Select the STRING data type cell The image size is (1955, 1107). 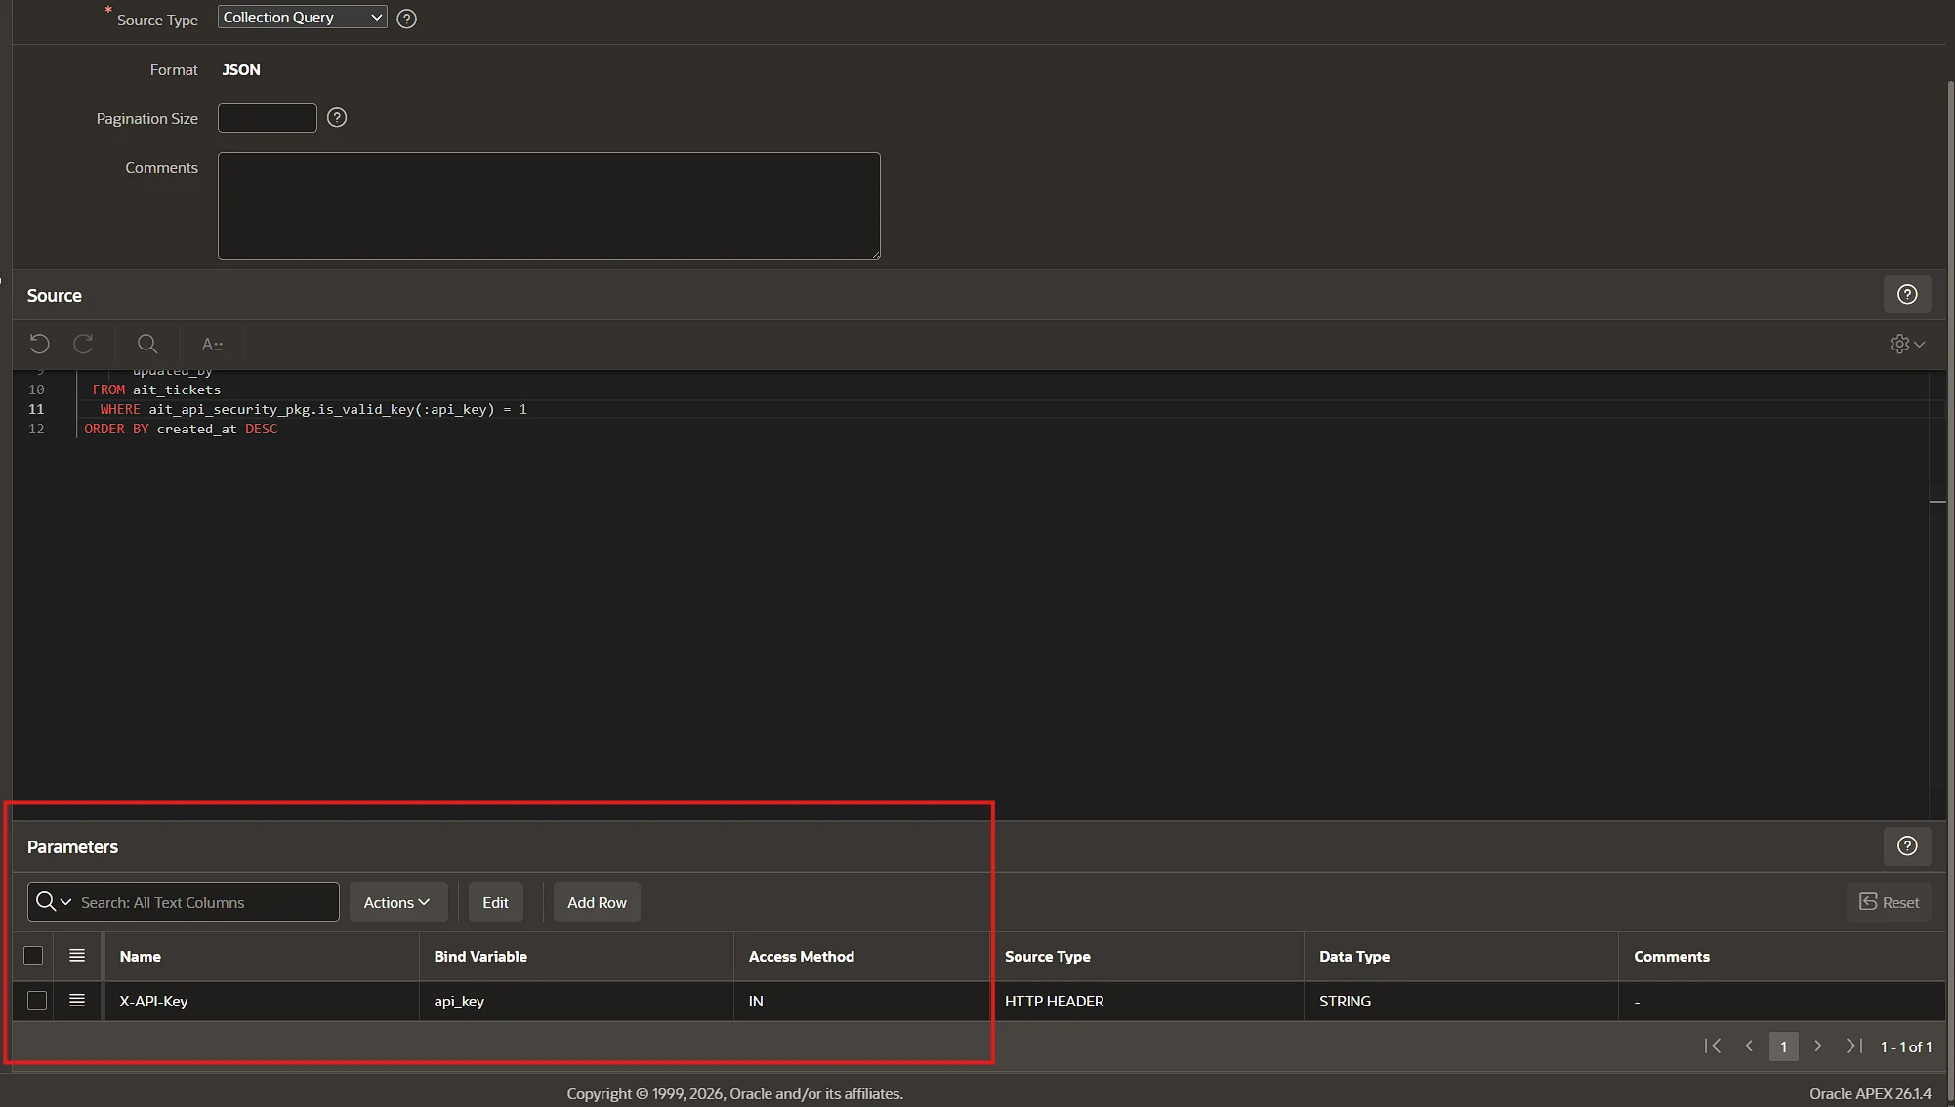[x=1461, y=1002]
